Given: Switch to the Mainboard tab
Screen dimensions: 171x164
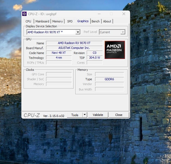Looking at the screenshot, I should tap(42, 21).
